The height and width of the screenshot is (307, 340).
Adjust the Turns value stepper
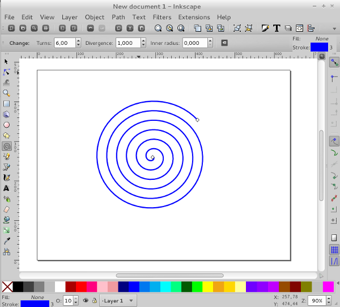tap(79, 43)
